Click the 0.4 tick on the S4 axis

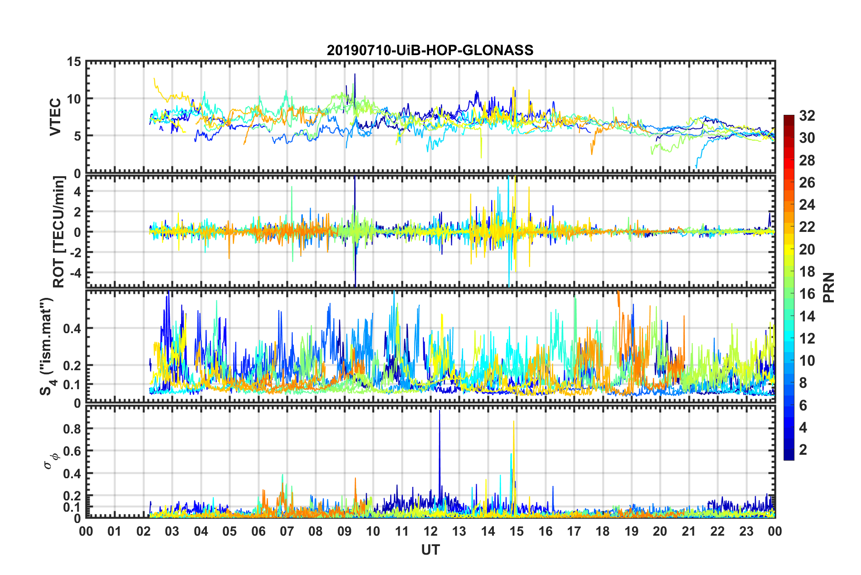[72, 328]
